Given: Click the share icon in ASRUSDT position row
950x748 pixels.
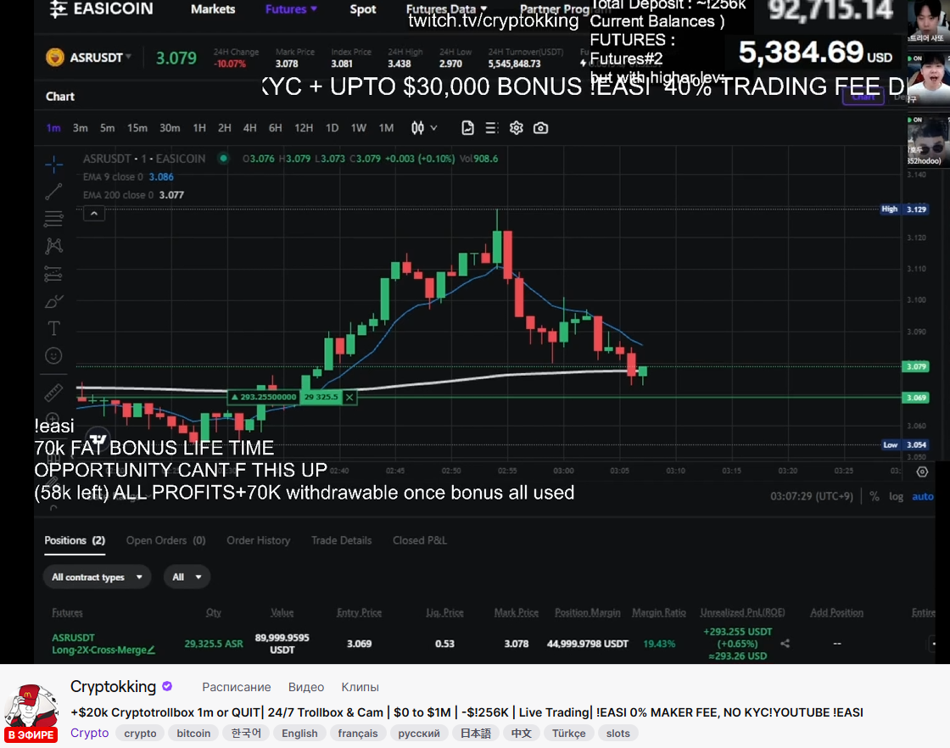Looking at the screenshot, I should click(785, 643).
